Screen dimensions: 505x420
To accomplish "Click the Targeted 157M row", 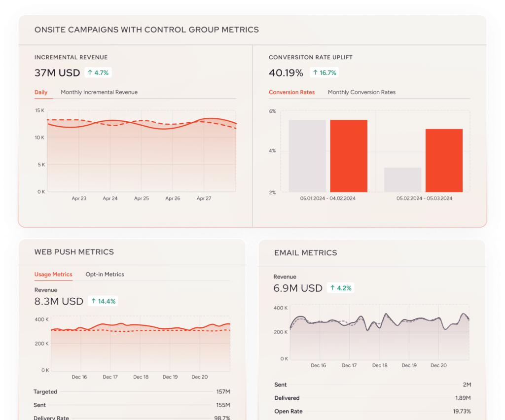I will point(132,392).
